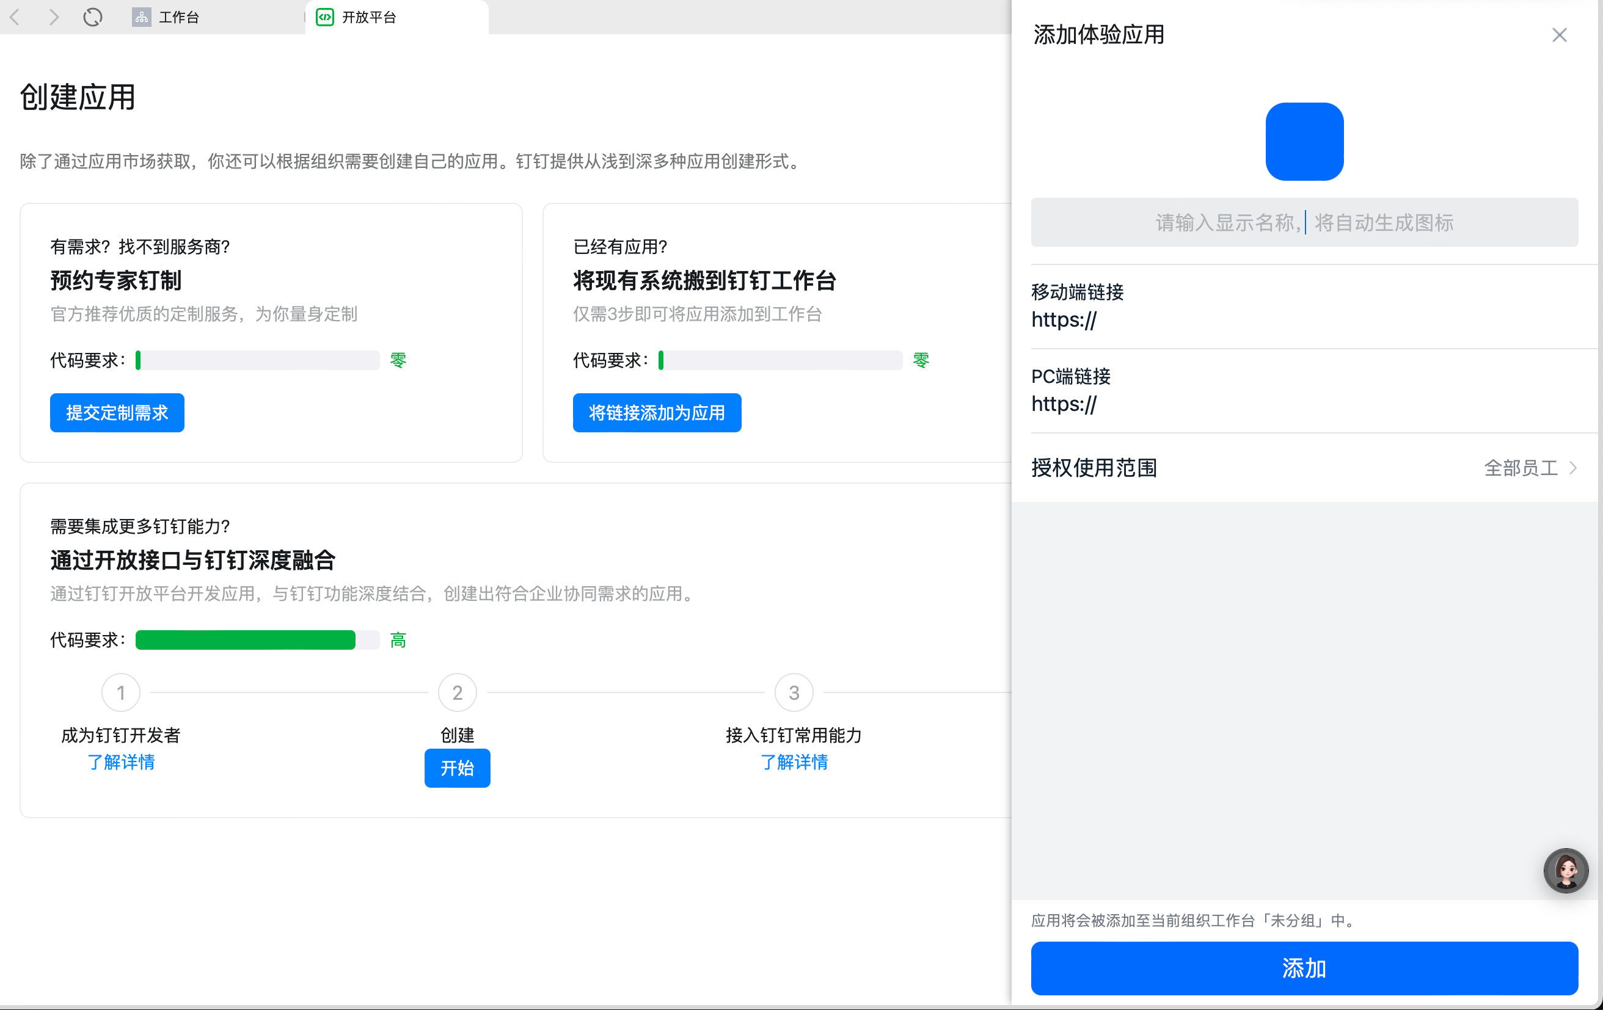
Task: Click the 未分组 notice text
Action: pos(1194,920)
